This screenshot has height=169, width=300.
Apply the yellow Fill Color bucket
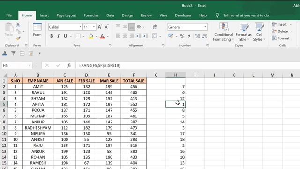point(91,36)
